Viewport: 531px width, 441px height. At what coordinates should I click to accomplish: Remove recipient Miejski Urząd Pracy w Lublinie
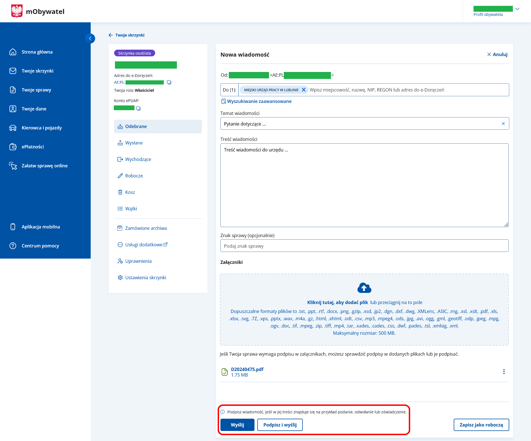click(x=304, y=90)
